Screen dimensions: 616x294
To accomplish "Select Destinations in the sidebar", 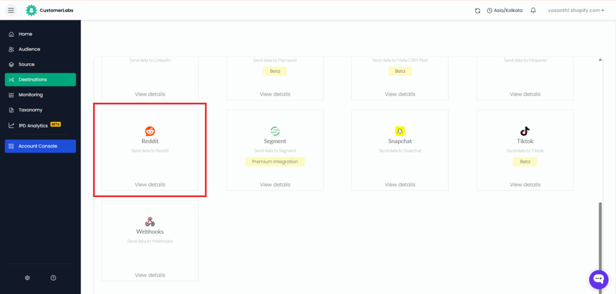I will click(x=40, y=80).
